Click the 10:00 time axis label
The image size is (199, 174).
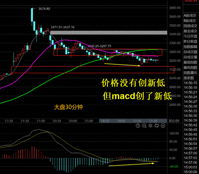73,121
